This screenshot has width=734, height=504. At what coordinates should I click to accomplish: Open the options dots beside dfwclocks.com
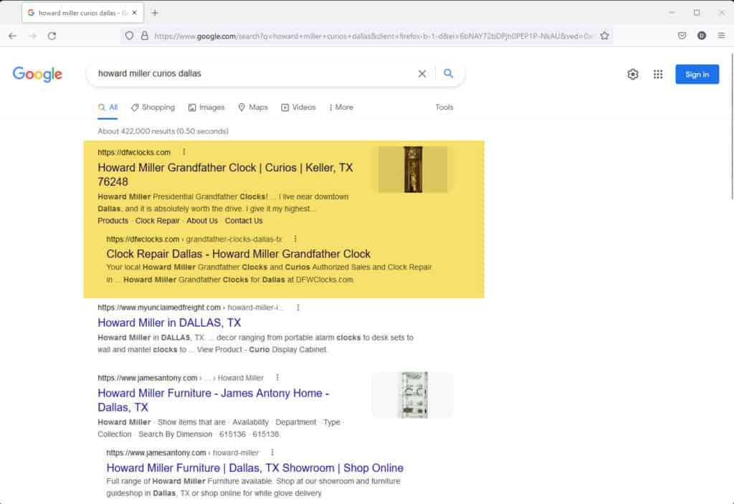184,152
